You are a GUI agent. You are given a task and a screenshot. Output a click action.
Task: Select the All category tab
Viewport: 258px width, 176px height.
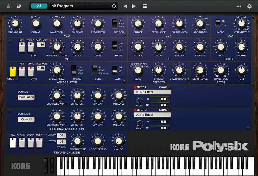click(x=39, y=6)
